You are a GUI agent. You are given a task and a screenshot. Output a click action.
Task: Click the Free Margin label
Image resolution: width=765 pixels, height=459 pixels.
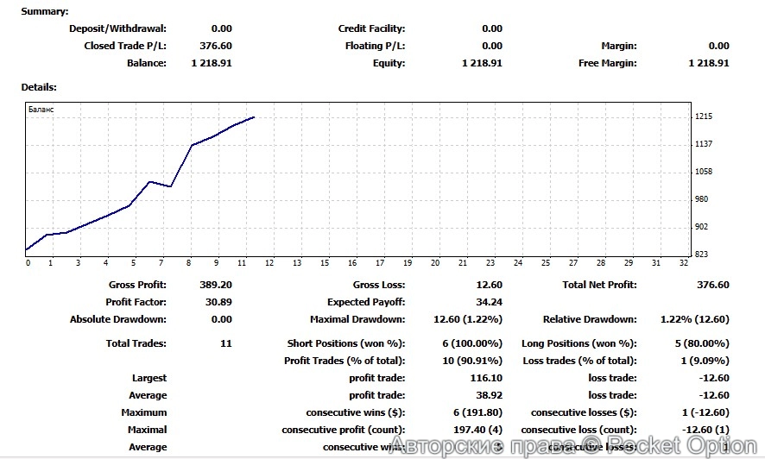click(x=607, y=63)
